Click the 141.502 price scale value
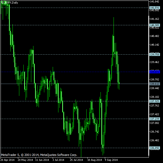This screenshot has height=163, width=163. tap(155, 10)
